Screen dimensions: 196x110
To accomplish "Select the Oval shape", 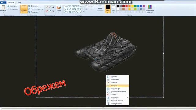I will [70, 6].
